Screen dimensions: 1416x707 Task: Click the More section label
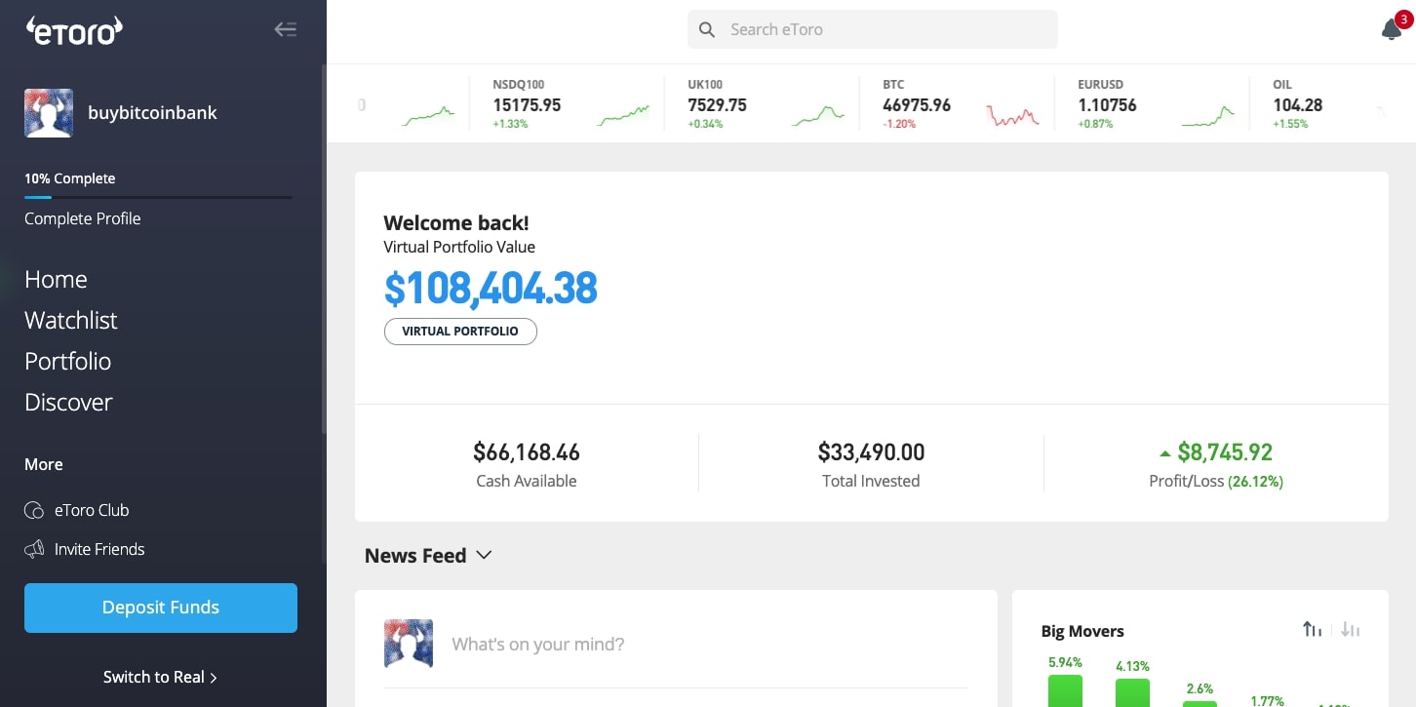[44, 464]
